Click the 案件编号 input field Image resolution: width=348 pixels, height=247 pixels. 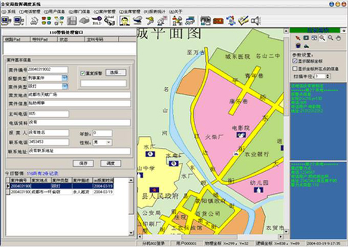coord(48,69)
